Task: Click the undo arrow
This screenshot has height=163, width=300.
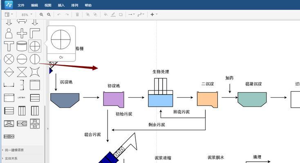Action: point(59,15)
